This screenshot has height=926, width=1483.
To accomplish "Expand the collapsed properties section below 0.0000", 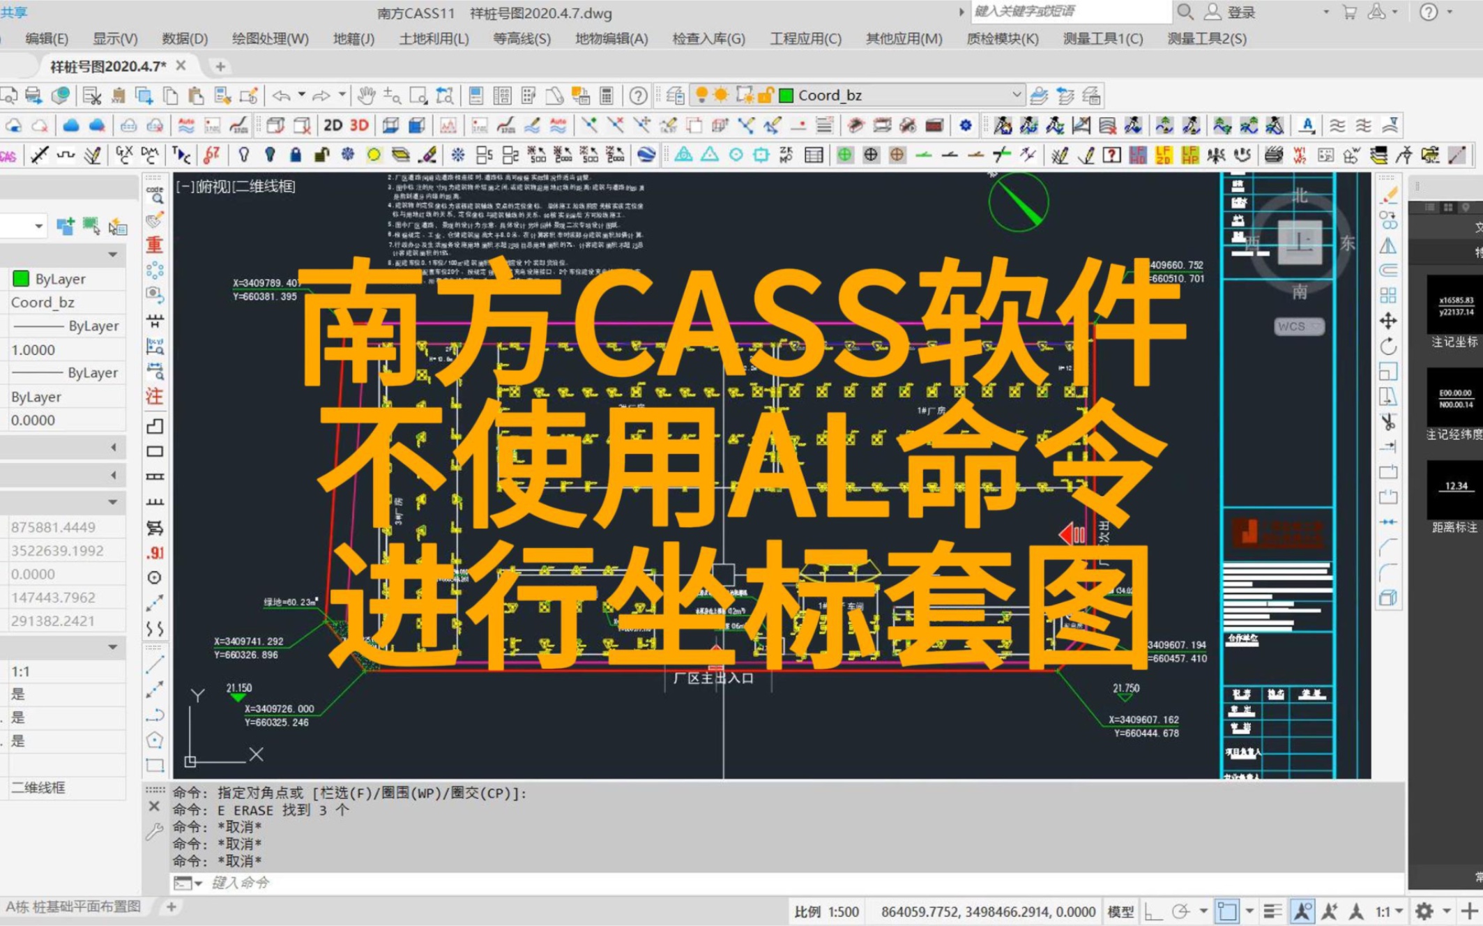I will (x=114, y=447).
